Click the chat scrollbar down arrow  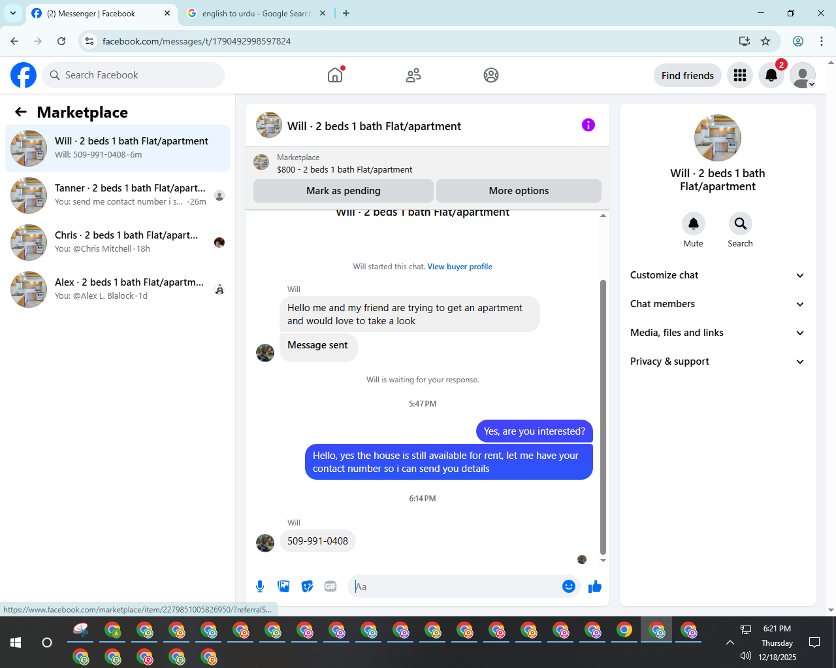[603, 560]
